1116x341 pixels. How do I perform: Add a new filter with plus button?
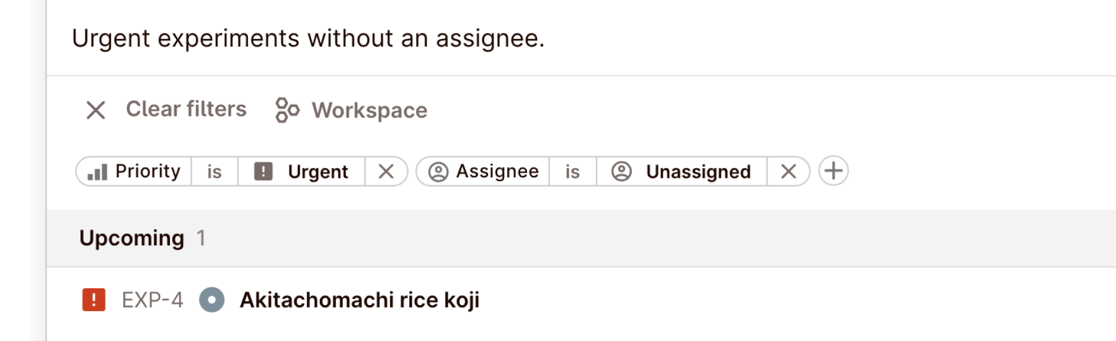[833, 171]
